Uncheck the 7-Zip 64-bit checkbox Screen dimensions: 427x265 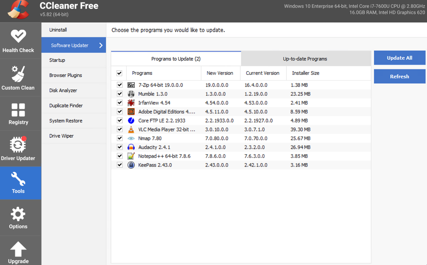[120, 85]
